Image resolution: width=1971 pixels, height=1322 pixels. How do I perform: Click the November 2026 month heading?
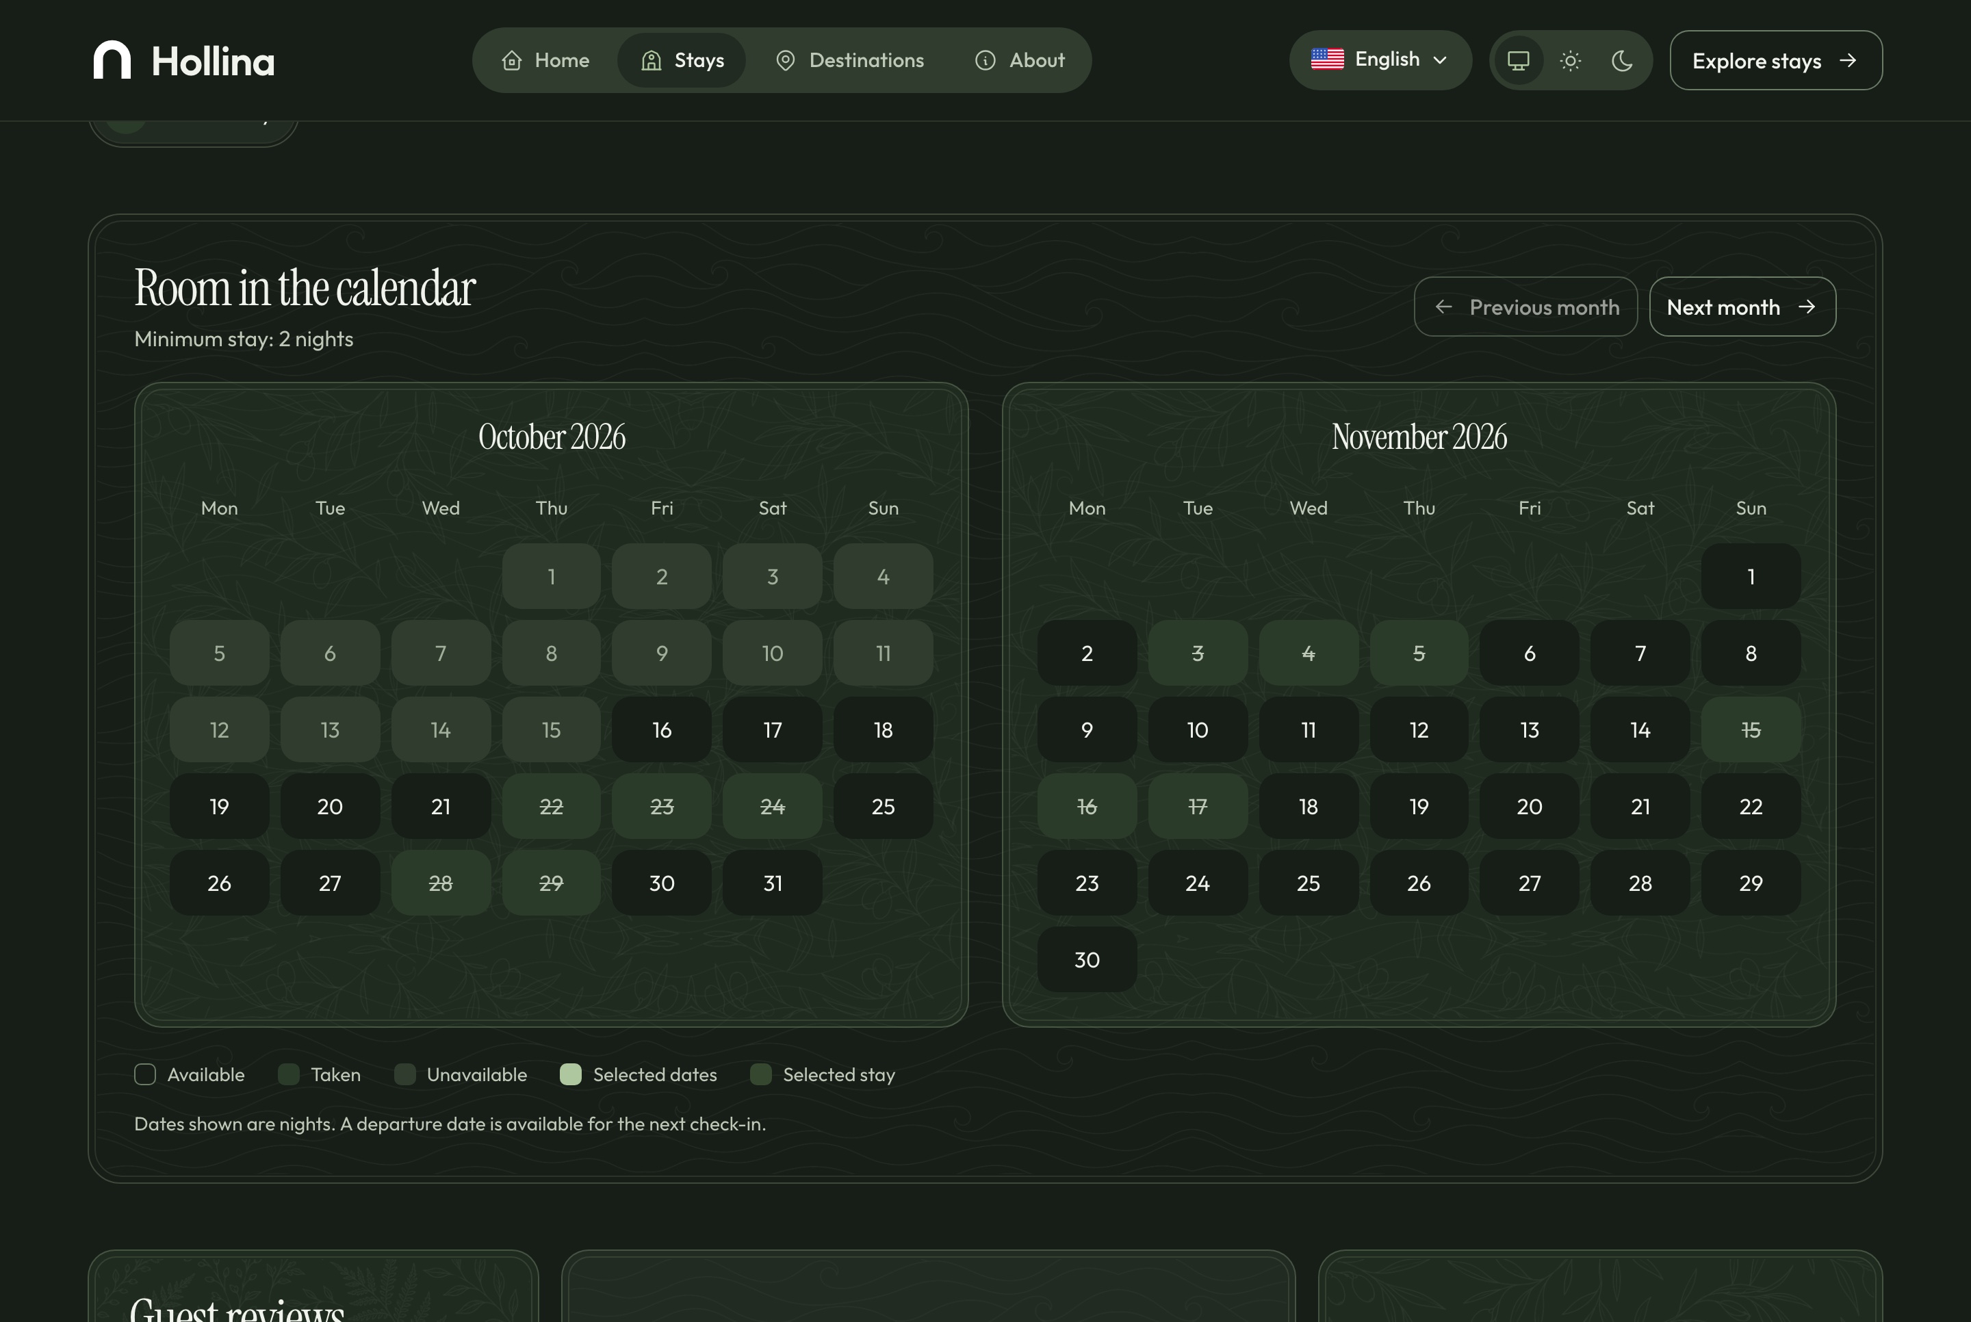(1419, 437)
